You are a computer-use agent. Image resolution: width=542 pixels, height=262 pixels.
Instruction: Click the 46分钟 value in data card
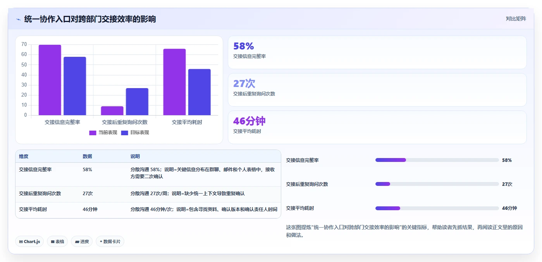[x=249, y=121]
